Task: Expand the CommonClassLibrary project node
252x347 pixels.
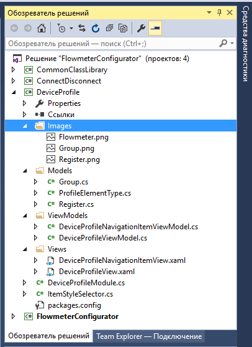Action: (13, 70)
